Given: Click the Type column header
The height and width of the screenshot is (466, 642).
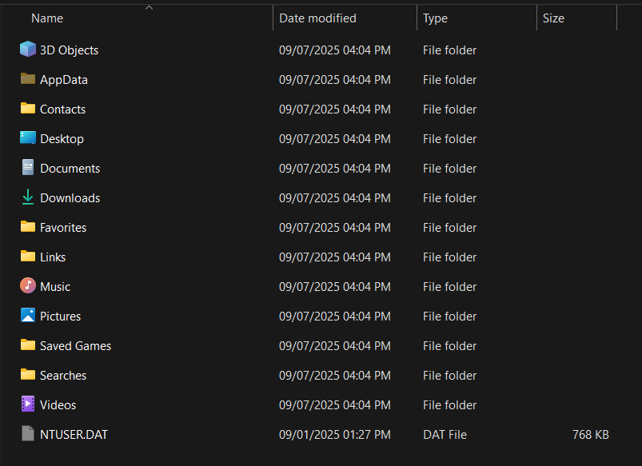Looking at the screenshot, I should pyautogui.click(x=436, y=18).
